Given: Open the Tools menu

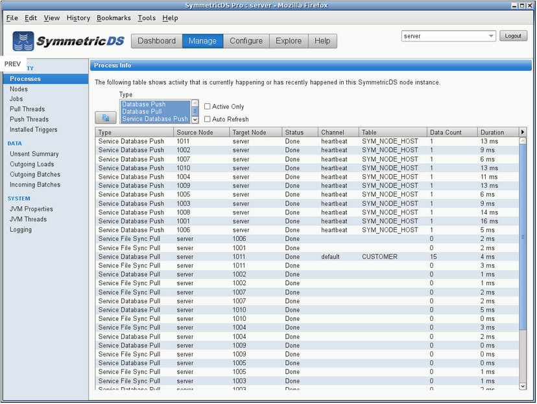Looking at the screenshot, I should coord(147,18).
